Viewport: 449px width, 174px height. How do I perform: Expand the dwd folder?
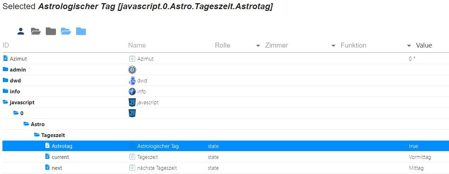6,81
